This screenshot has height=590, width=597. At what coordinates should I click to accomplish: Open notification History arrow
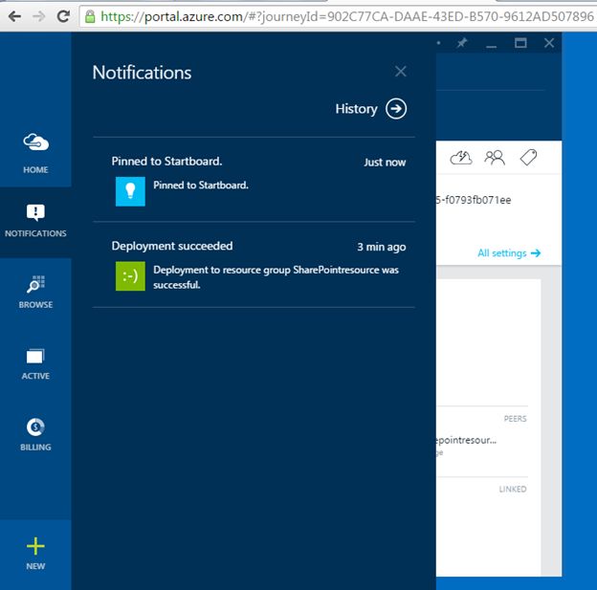[x=396, y=109]
